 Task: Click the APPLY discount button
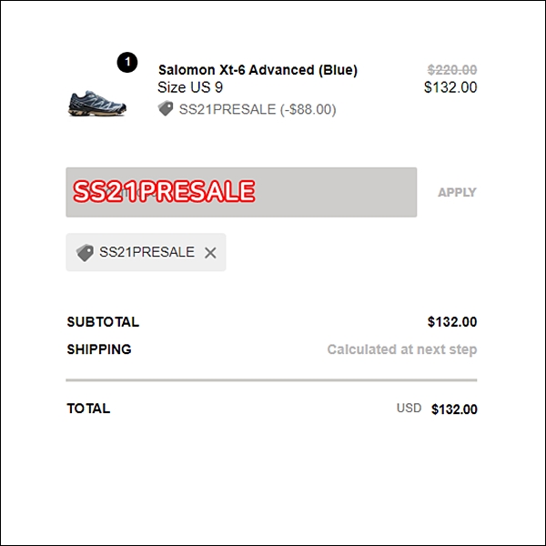pyautogui.click(x=457, y=192)
